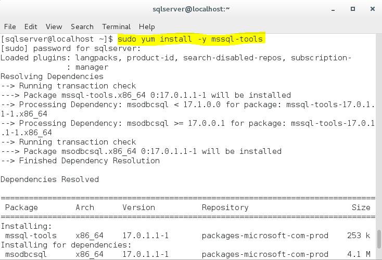Image resolution: width=382 pixels, height=260 pixels.
Task: Open the Search menu
Action: tap(82, 27)
